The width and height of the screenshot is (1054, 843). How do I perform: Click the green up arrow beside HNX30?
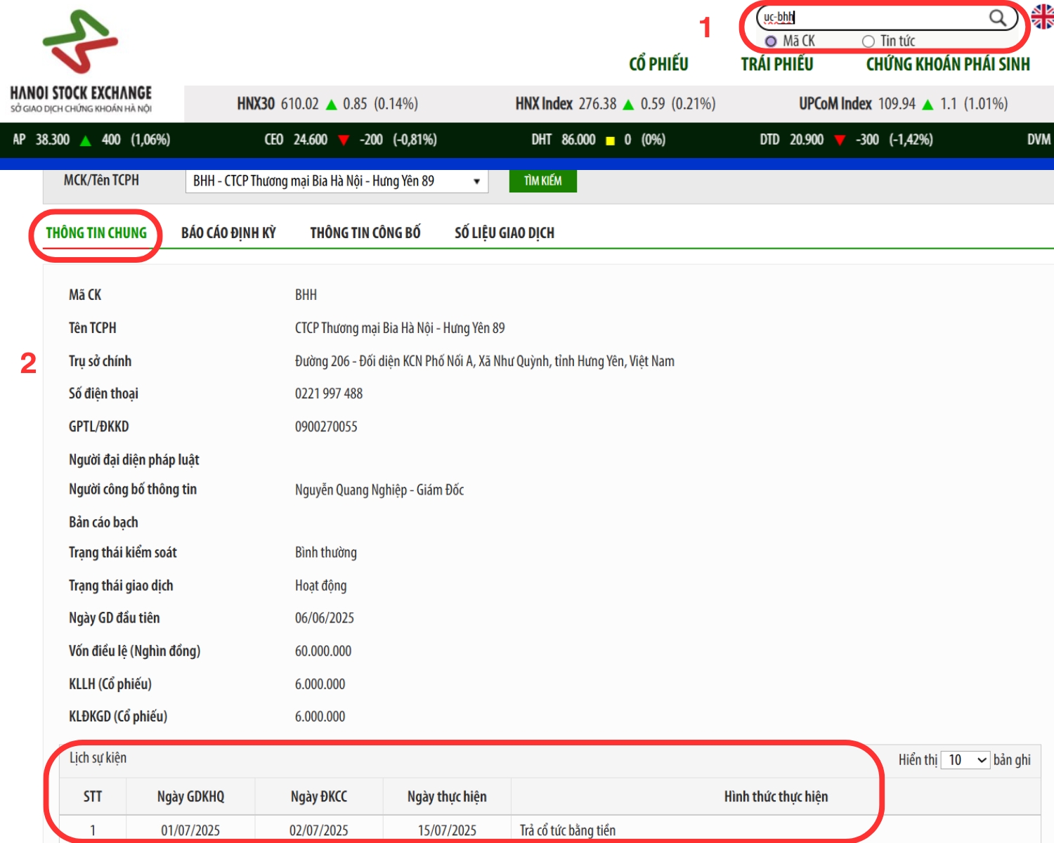331,105
